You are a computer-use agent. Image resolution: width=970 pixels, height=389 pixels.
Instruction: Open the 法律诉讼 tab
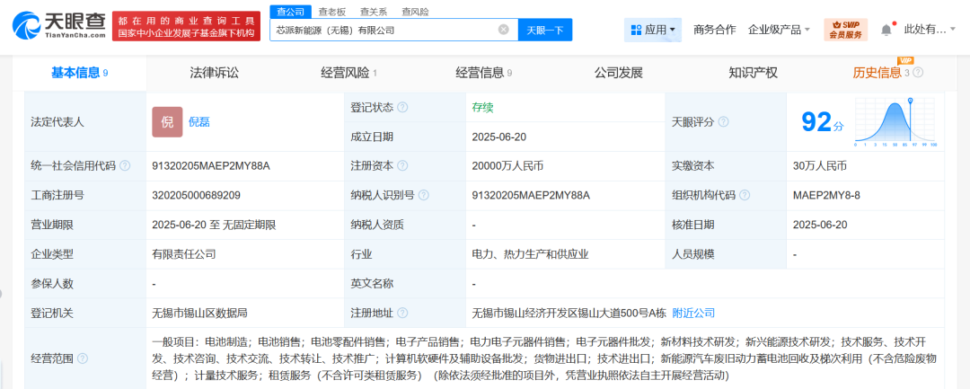coord(214,73)
